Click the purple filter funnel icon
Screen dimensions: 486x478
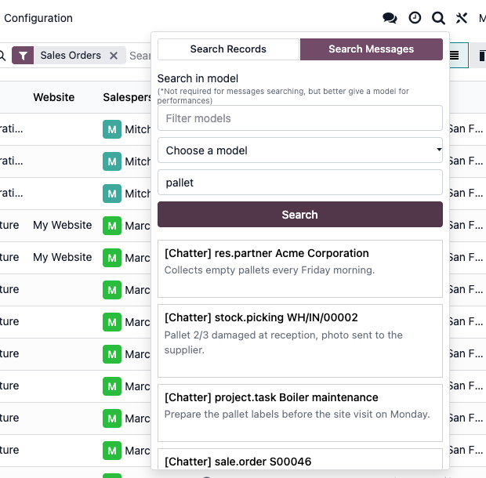(x=23, y=56)
